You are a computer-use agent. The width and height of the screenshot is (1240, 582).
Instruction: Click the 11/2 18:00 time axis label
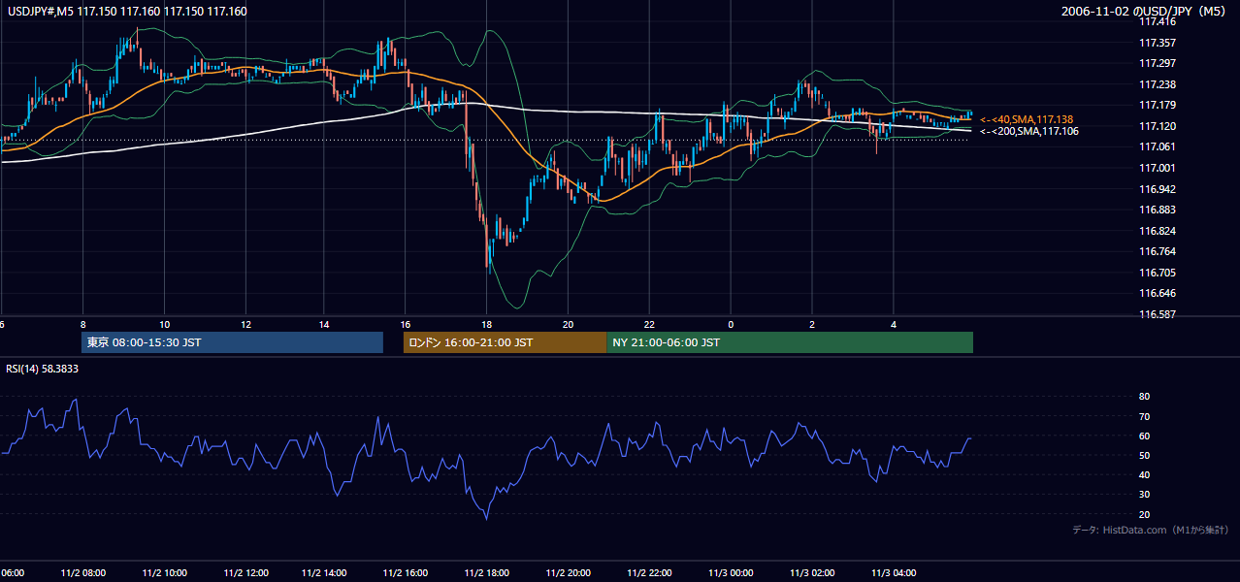(489, 573)
